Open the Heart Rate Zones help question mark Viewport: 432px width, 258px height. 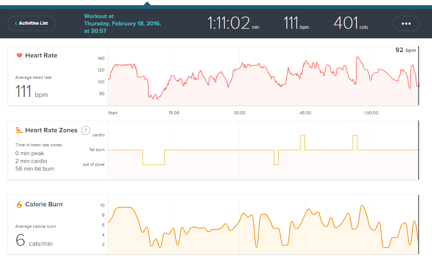point(85,130)
